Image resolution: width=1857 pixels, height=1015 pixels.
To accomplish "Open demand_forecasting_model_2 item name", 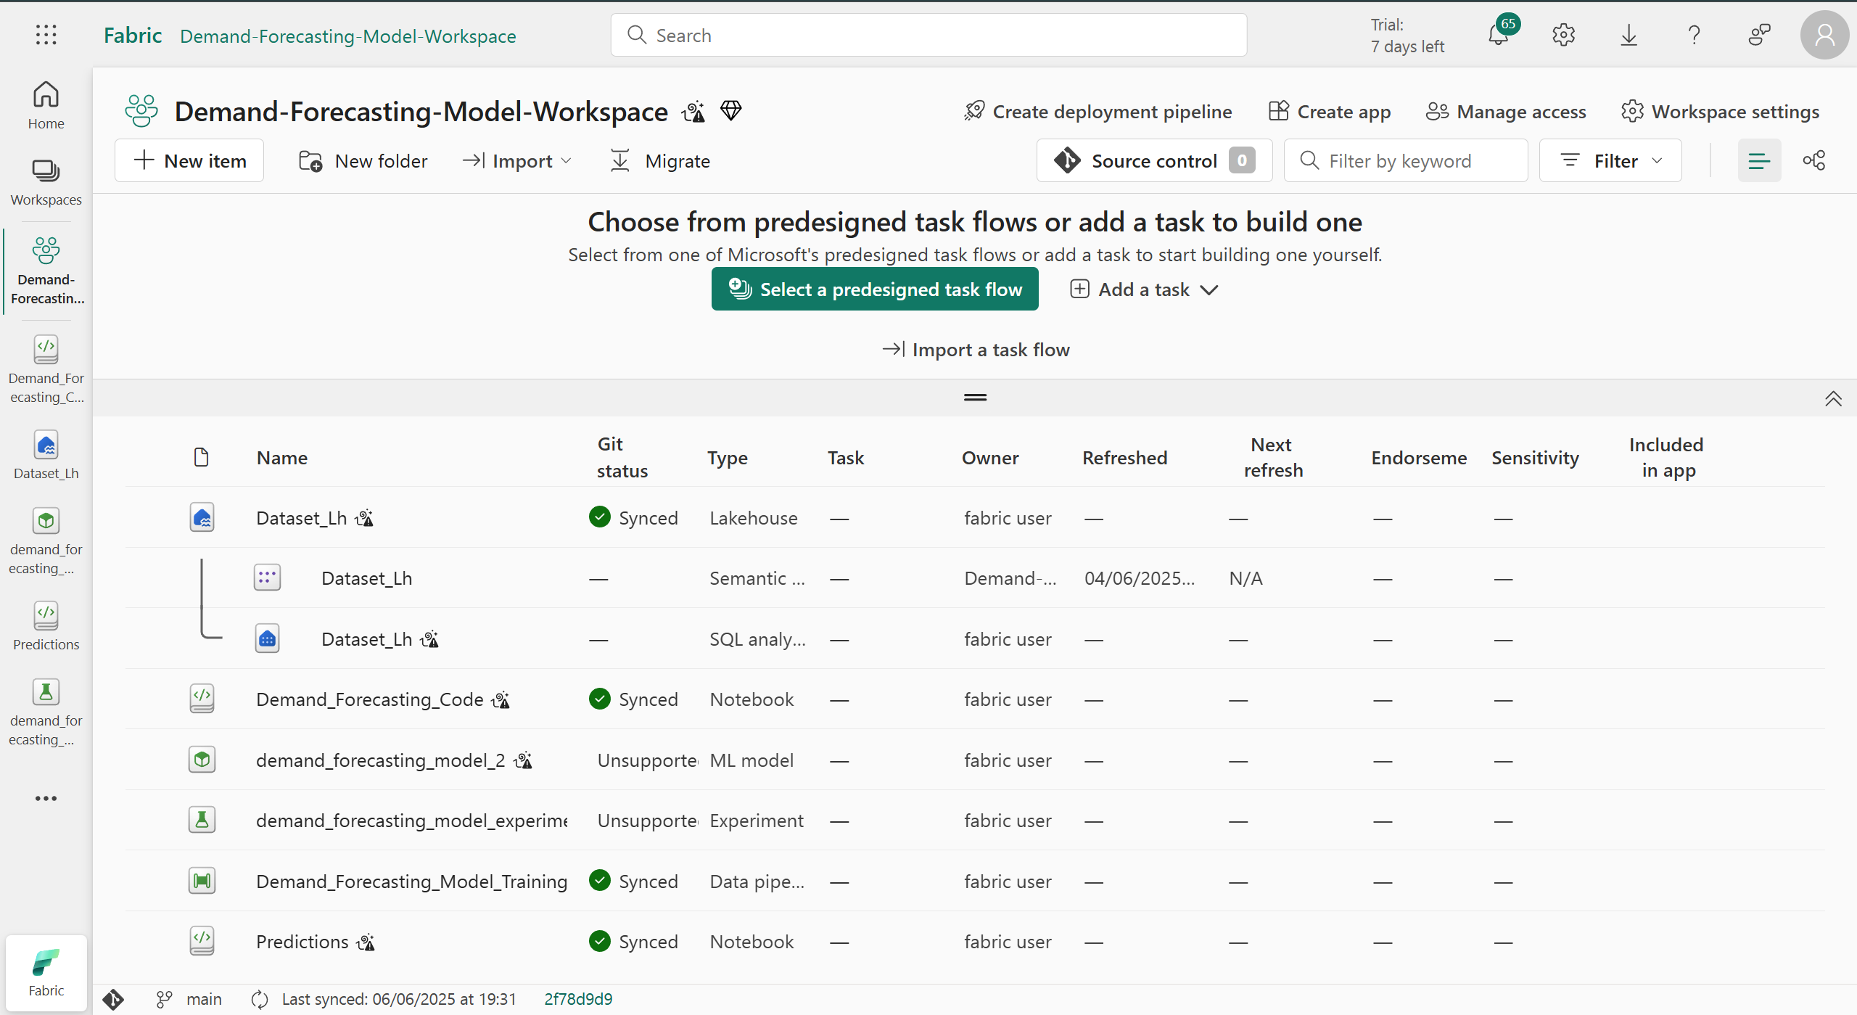I will pyautogui.click(x=380, y=760).
